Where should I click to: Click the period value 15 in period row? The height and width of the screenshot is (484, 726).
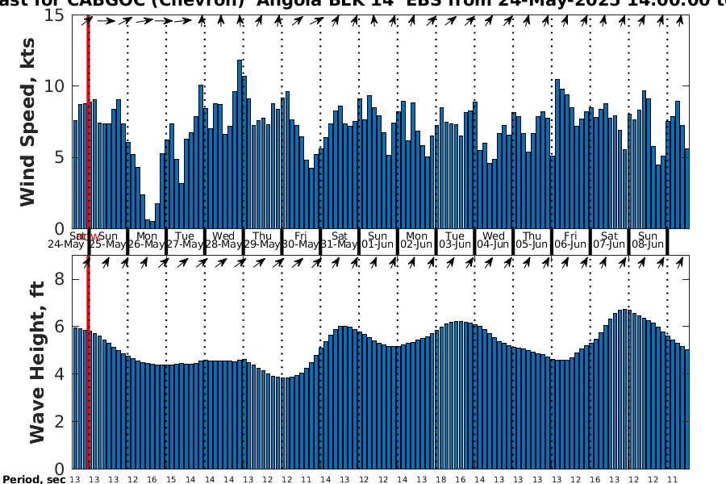coord(171,480)
